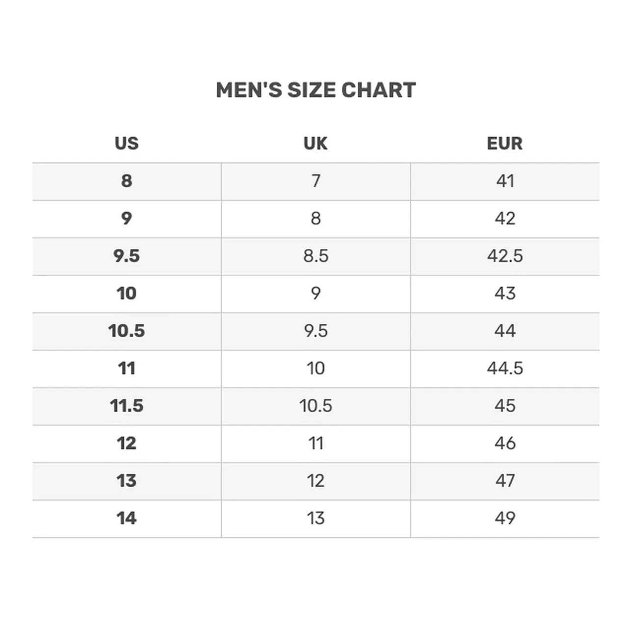Select the UK column header
This screenshot has height=628, width=628.
click(315, 143)
